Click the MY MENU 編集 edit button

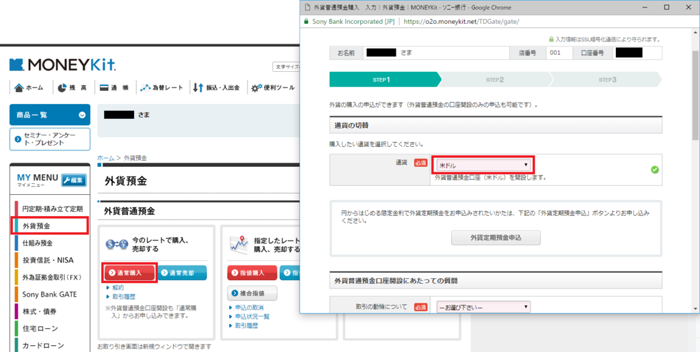(x=74, y=180)
